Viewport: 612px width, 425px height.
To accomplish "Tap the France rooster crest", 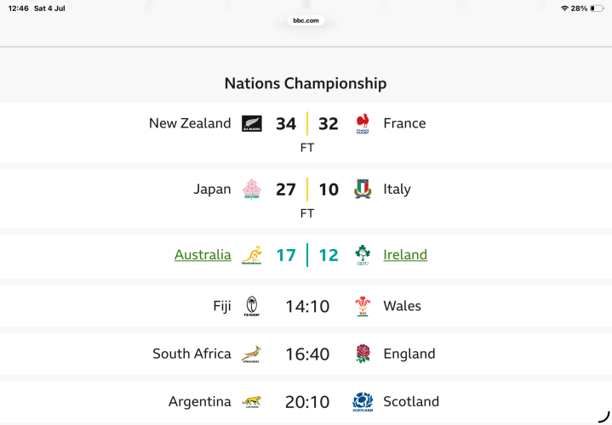I will point(363,123).
